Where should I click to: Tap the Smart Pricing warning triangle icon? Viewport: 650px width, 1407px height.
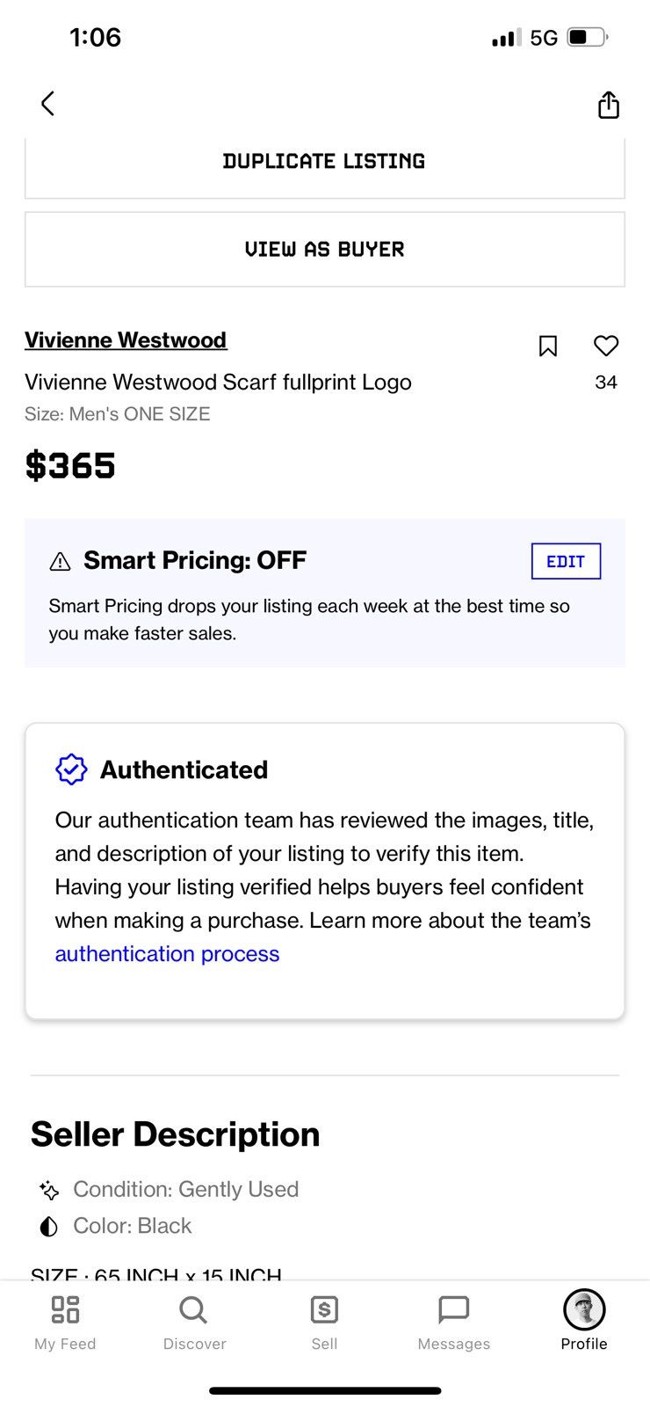tap(60, 561)
